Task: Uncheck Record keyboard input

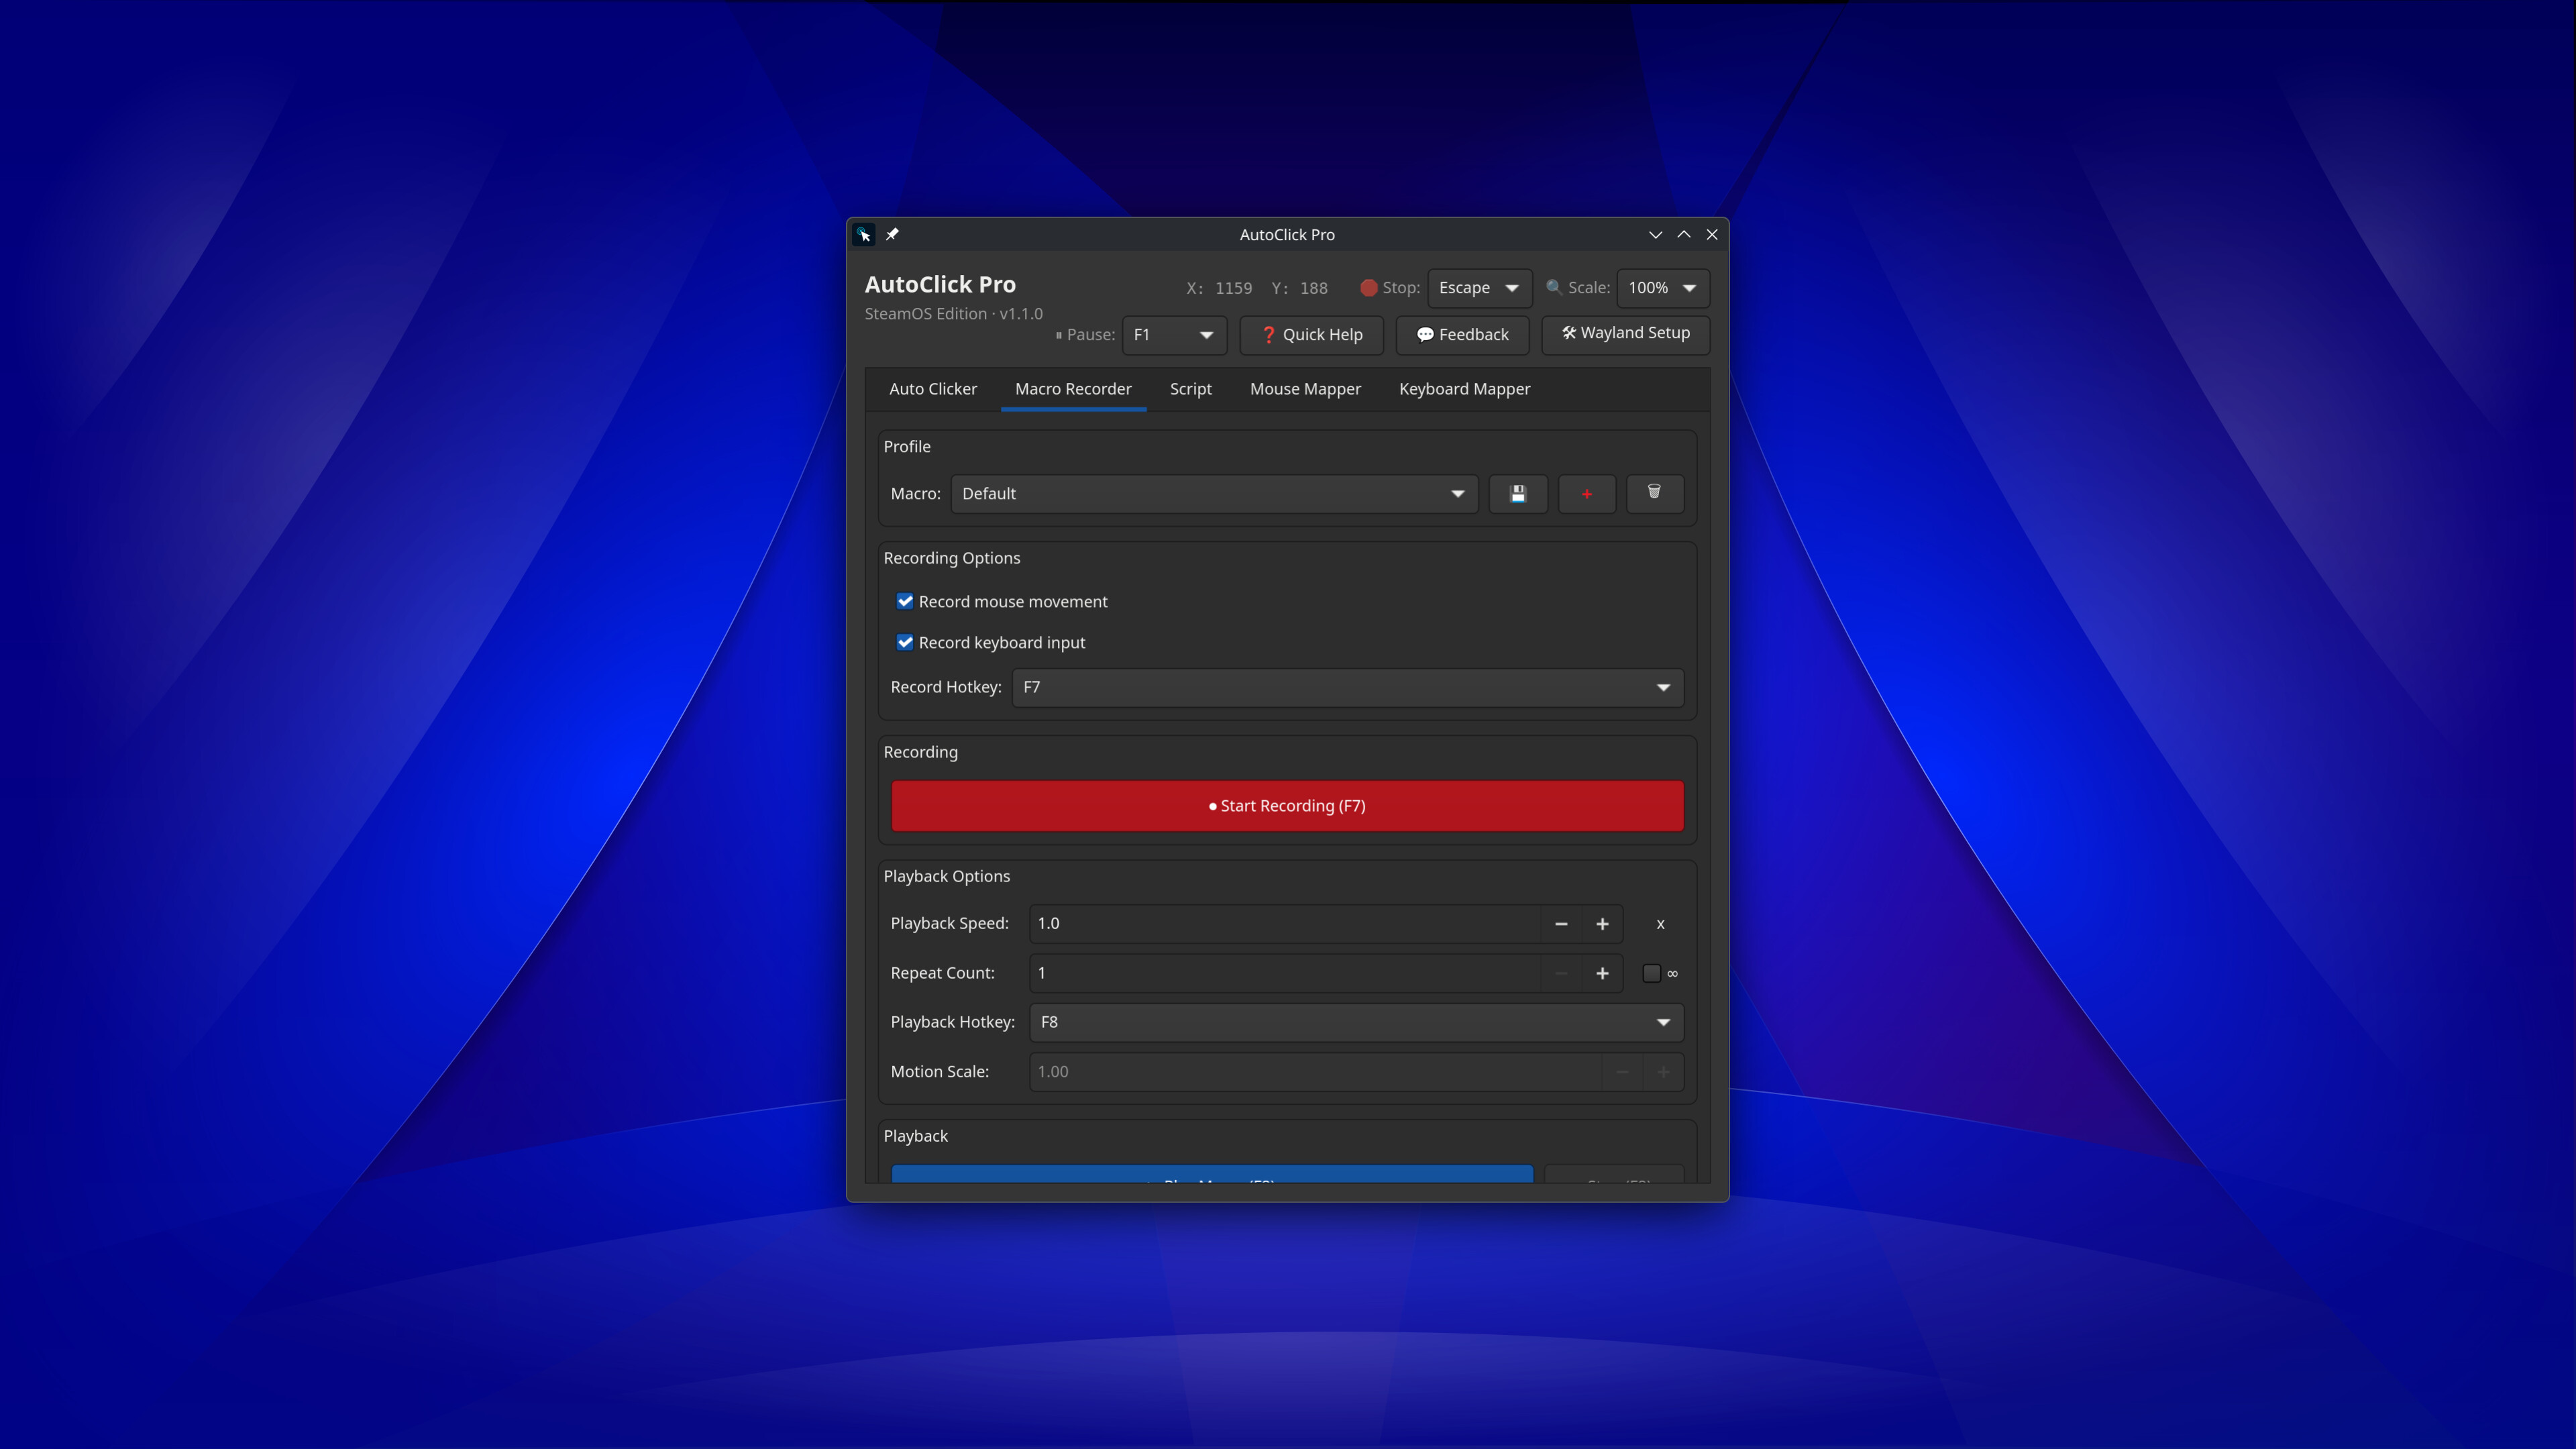Action: click(x=905, y=642)
